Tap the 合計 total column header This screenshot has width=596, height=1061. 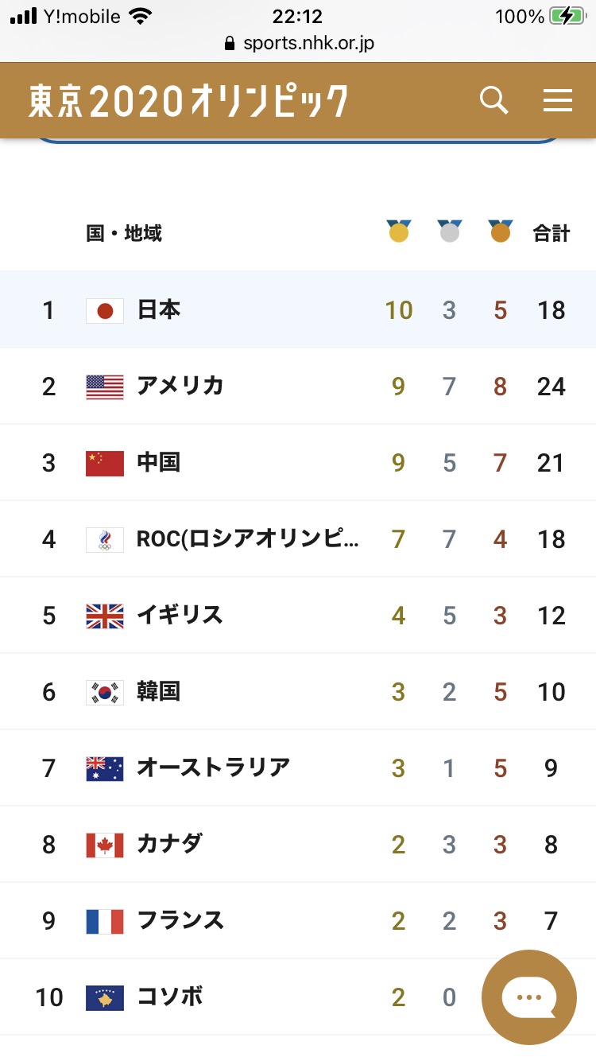tap(551, 233)
